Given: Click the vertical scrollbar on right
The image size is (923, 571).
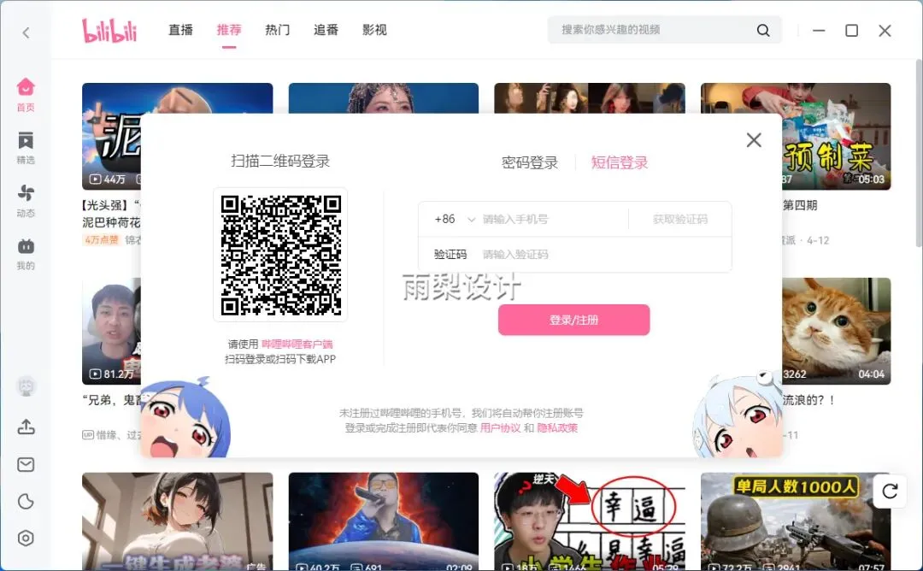Looking at the screenshot, I should point(918,153).
